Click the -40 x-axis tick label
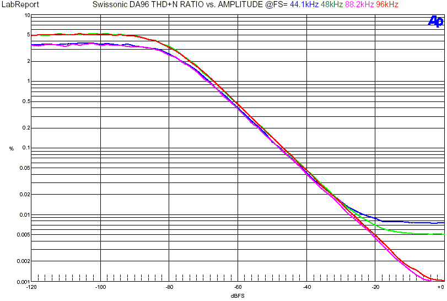This screenshot has height=301, width=447. click(x=307, y=287)
